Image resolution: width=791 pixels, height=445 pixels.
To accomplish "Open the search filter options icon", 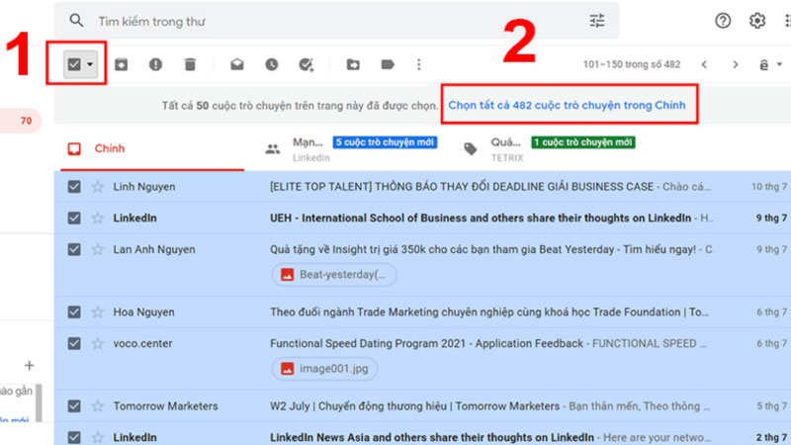I will click(x=597, y=21).
